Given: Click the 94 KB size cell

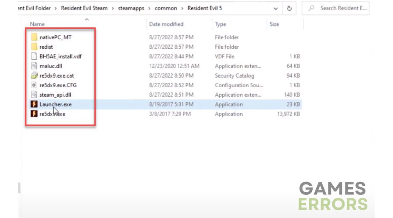Looking at the screenshot, I should (x=293, y=75).
